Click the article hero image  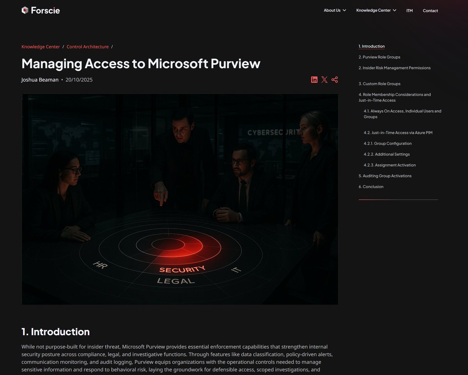click(x=180, y=199)
